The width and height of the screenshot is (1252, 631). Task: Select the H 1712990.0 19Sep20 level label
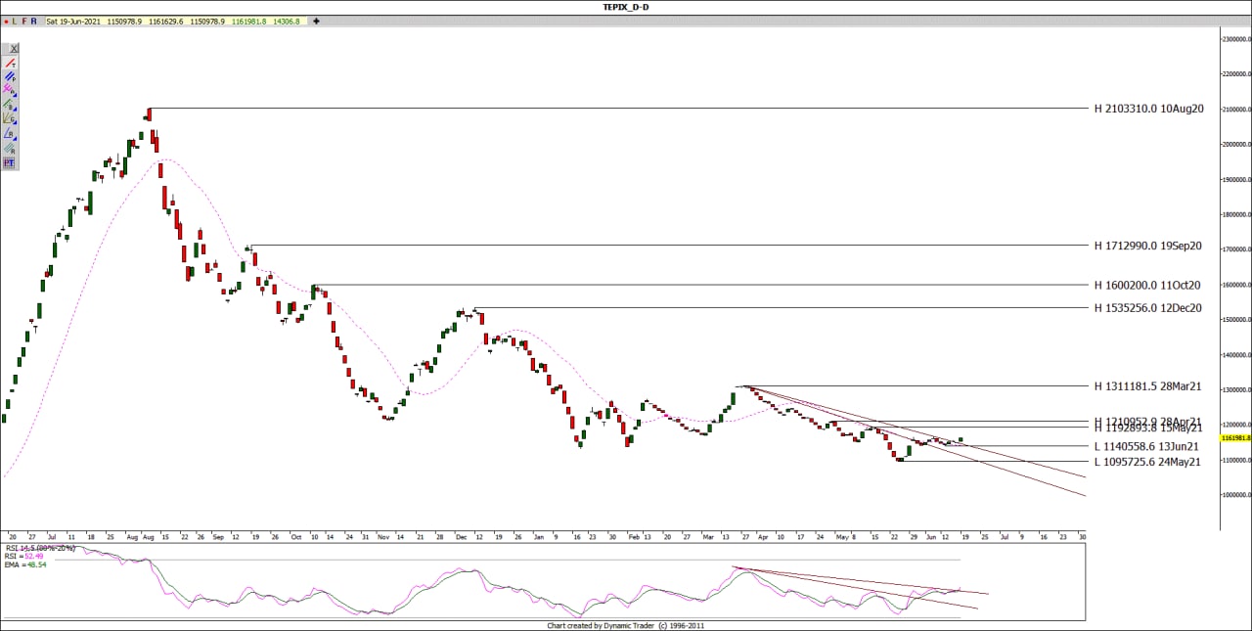point(1147,246)
